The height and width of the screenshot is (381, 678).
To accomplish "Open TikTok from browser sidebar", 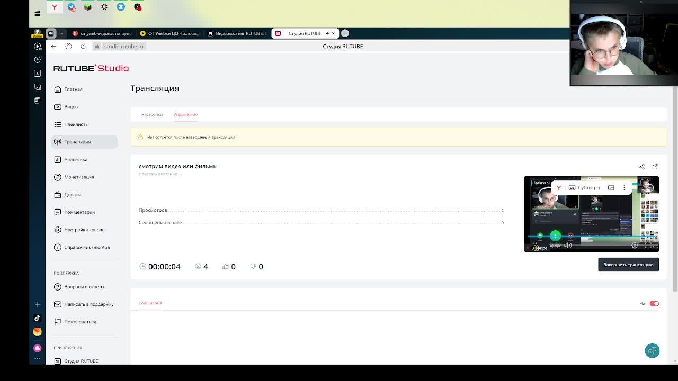I will click(x=37, y=318).
